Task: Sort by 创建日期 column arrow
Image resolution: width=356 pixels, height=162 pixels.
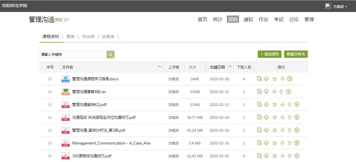Action: click(x=230, y=67)
